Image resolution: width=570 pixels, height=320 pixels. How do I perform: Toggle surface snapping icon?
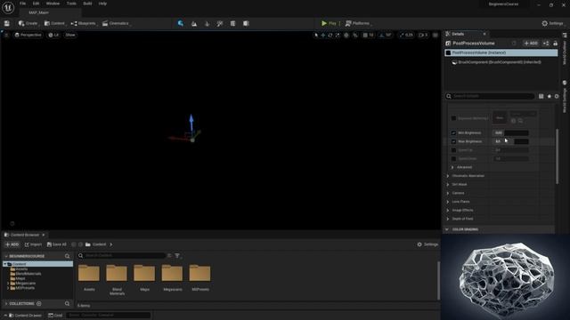[x=355, y=36]
